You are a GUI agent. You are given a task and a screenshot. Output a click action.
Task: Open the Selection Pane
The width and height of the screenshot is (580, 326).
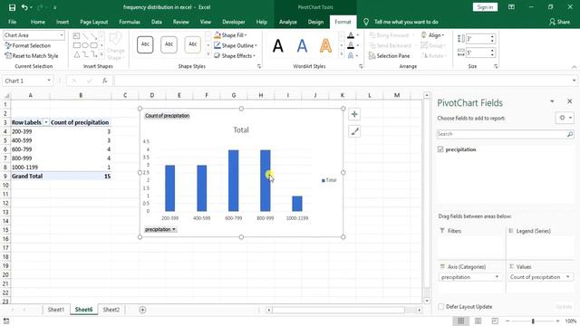pos(390,56)
